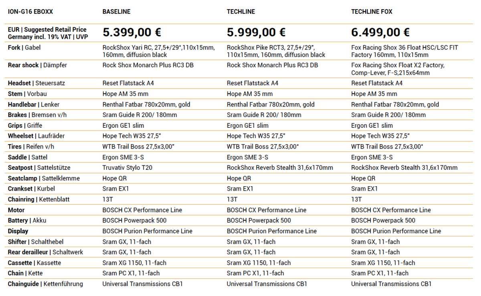Click the Cassette | Kassette row label
Screen dimensions: 481x296
pyautogui.click(x=34, y=263)
